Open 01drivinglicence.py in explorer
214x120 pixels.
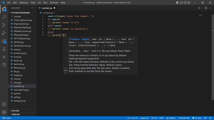[x=23, y=20]
